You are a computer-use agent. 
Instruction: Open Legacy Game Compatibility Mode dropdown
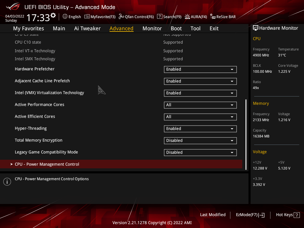coord(200,152)
